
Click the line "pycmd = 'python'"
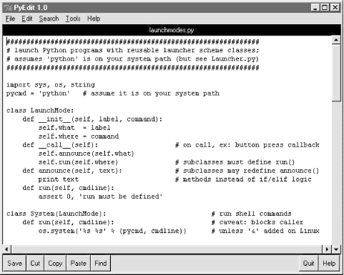38,94
